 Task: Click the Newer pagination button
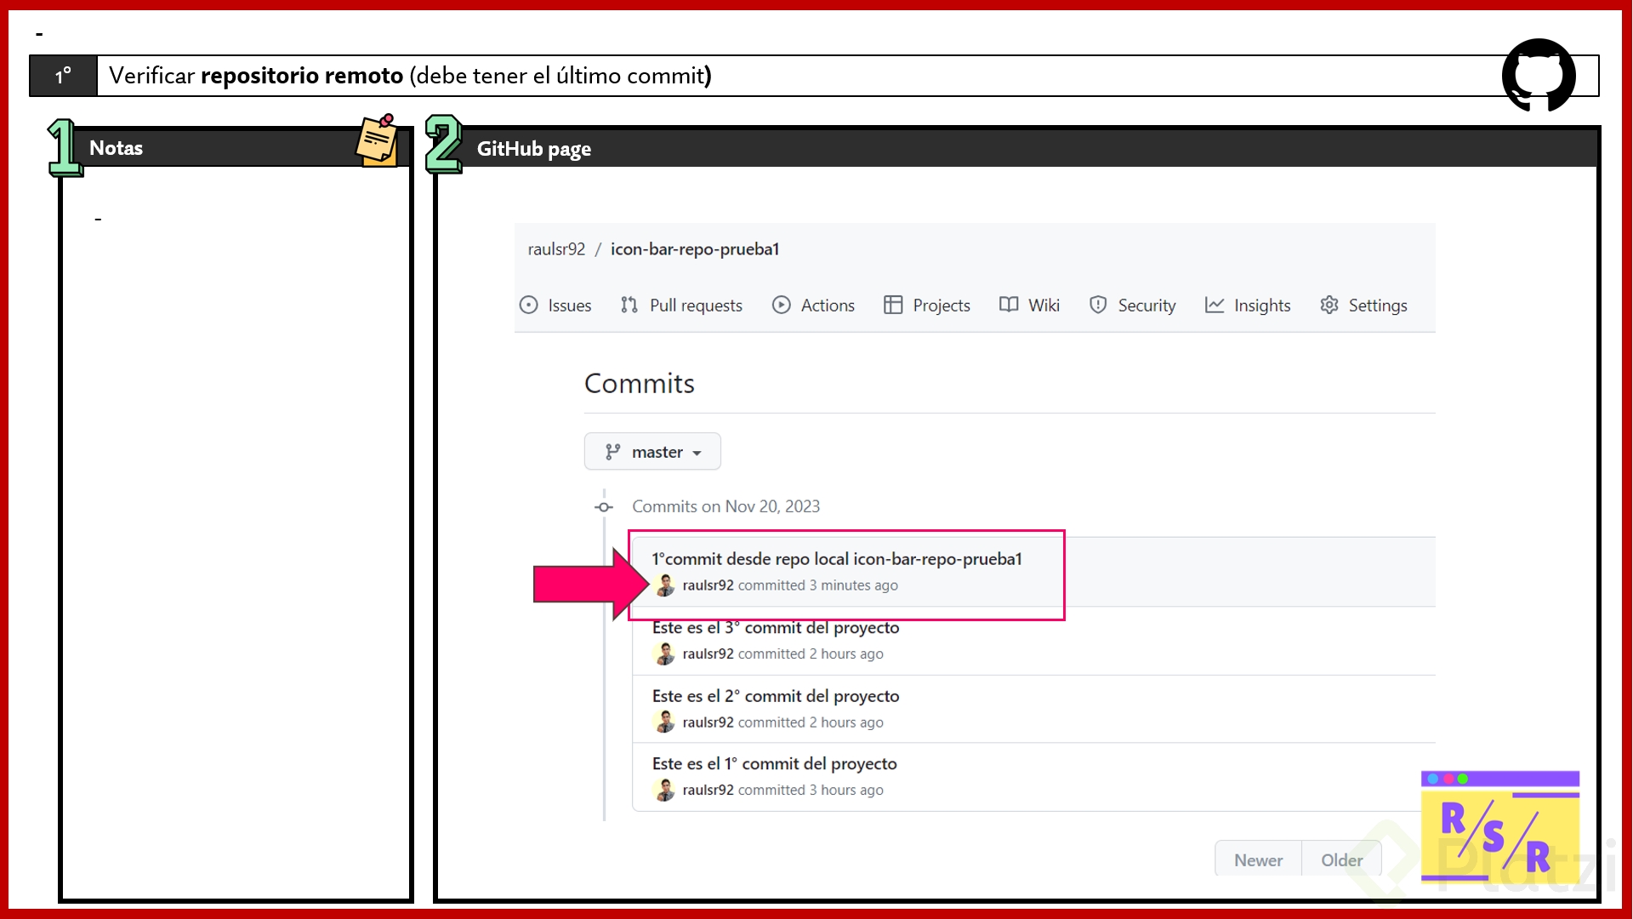pos(1259,860)
